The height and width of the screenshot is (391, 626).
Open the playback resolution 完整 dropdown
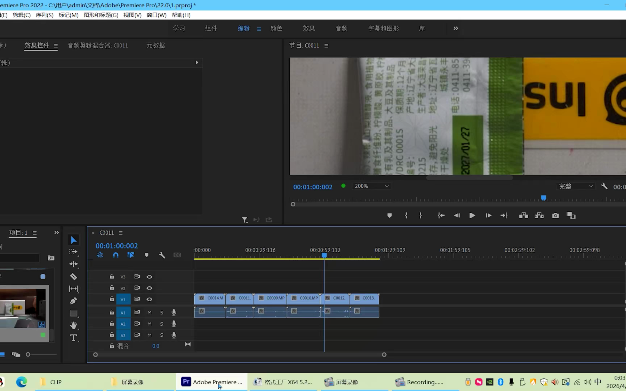pyautogui.click(x=576, y=186)
